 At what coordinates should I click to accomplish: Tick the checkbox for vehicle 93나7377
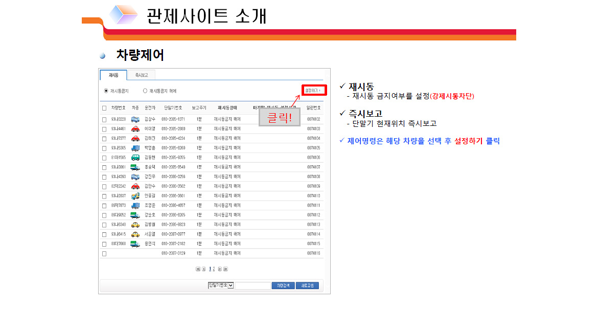(x=104, y=138)
